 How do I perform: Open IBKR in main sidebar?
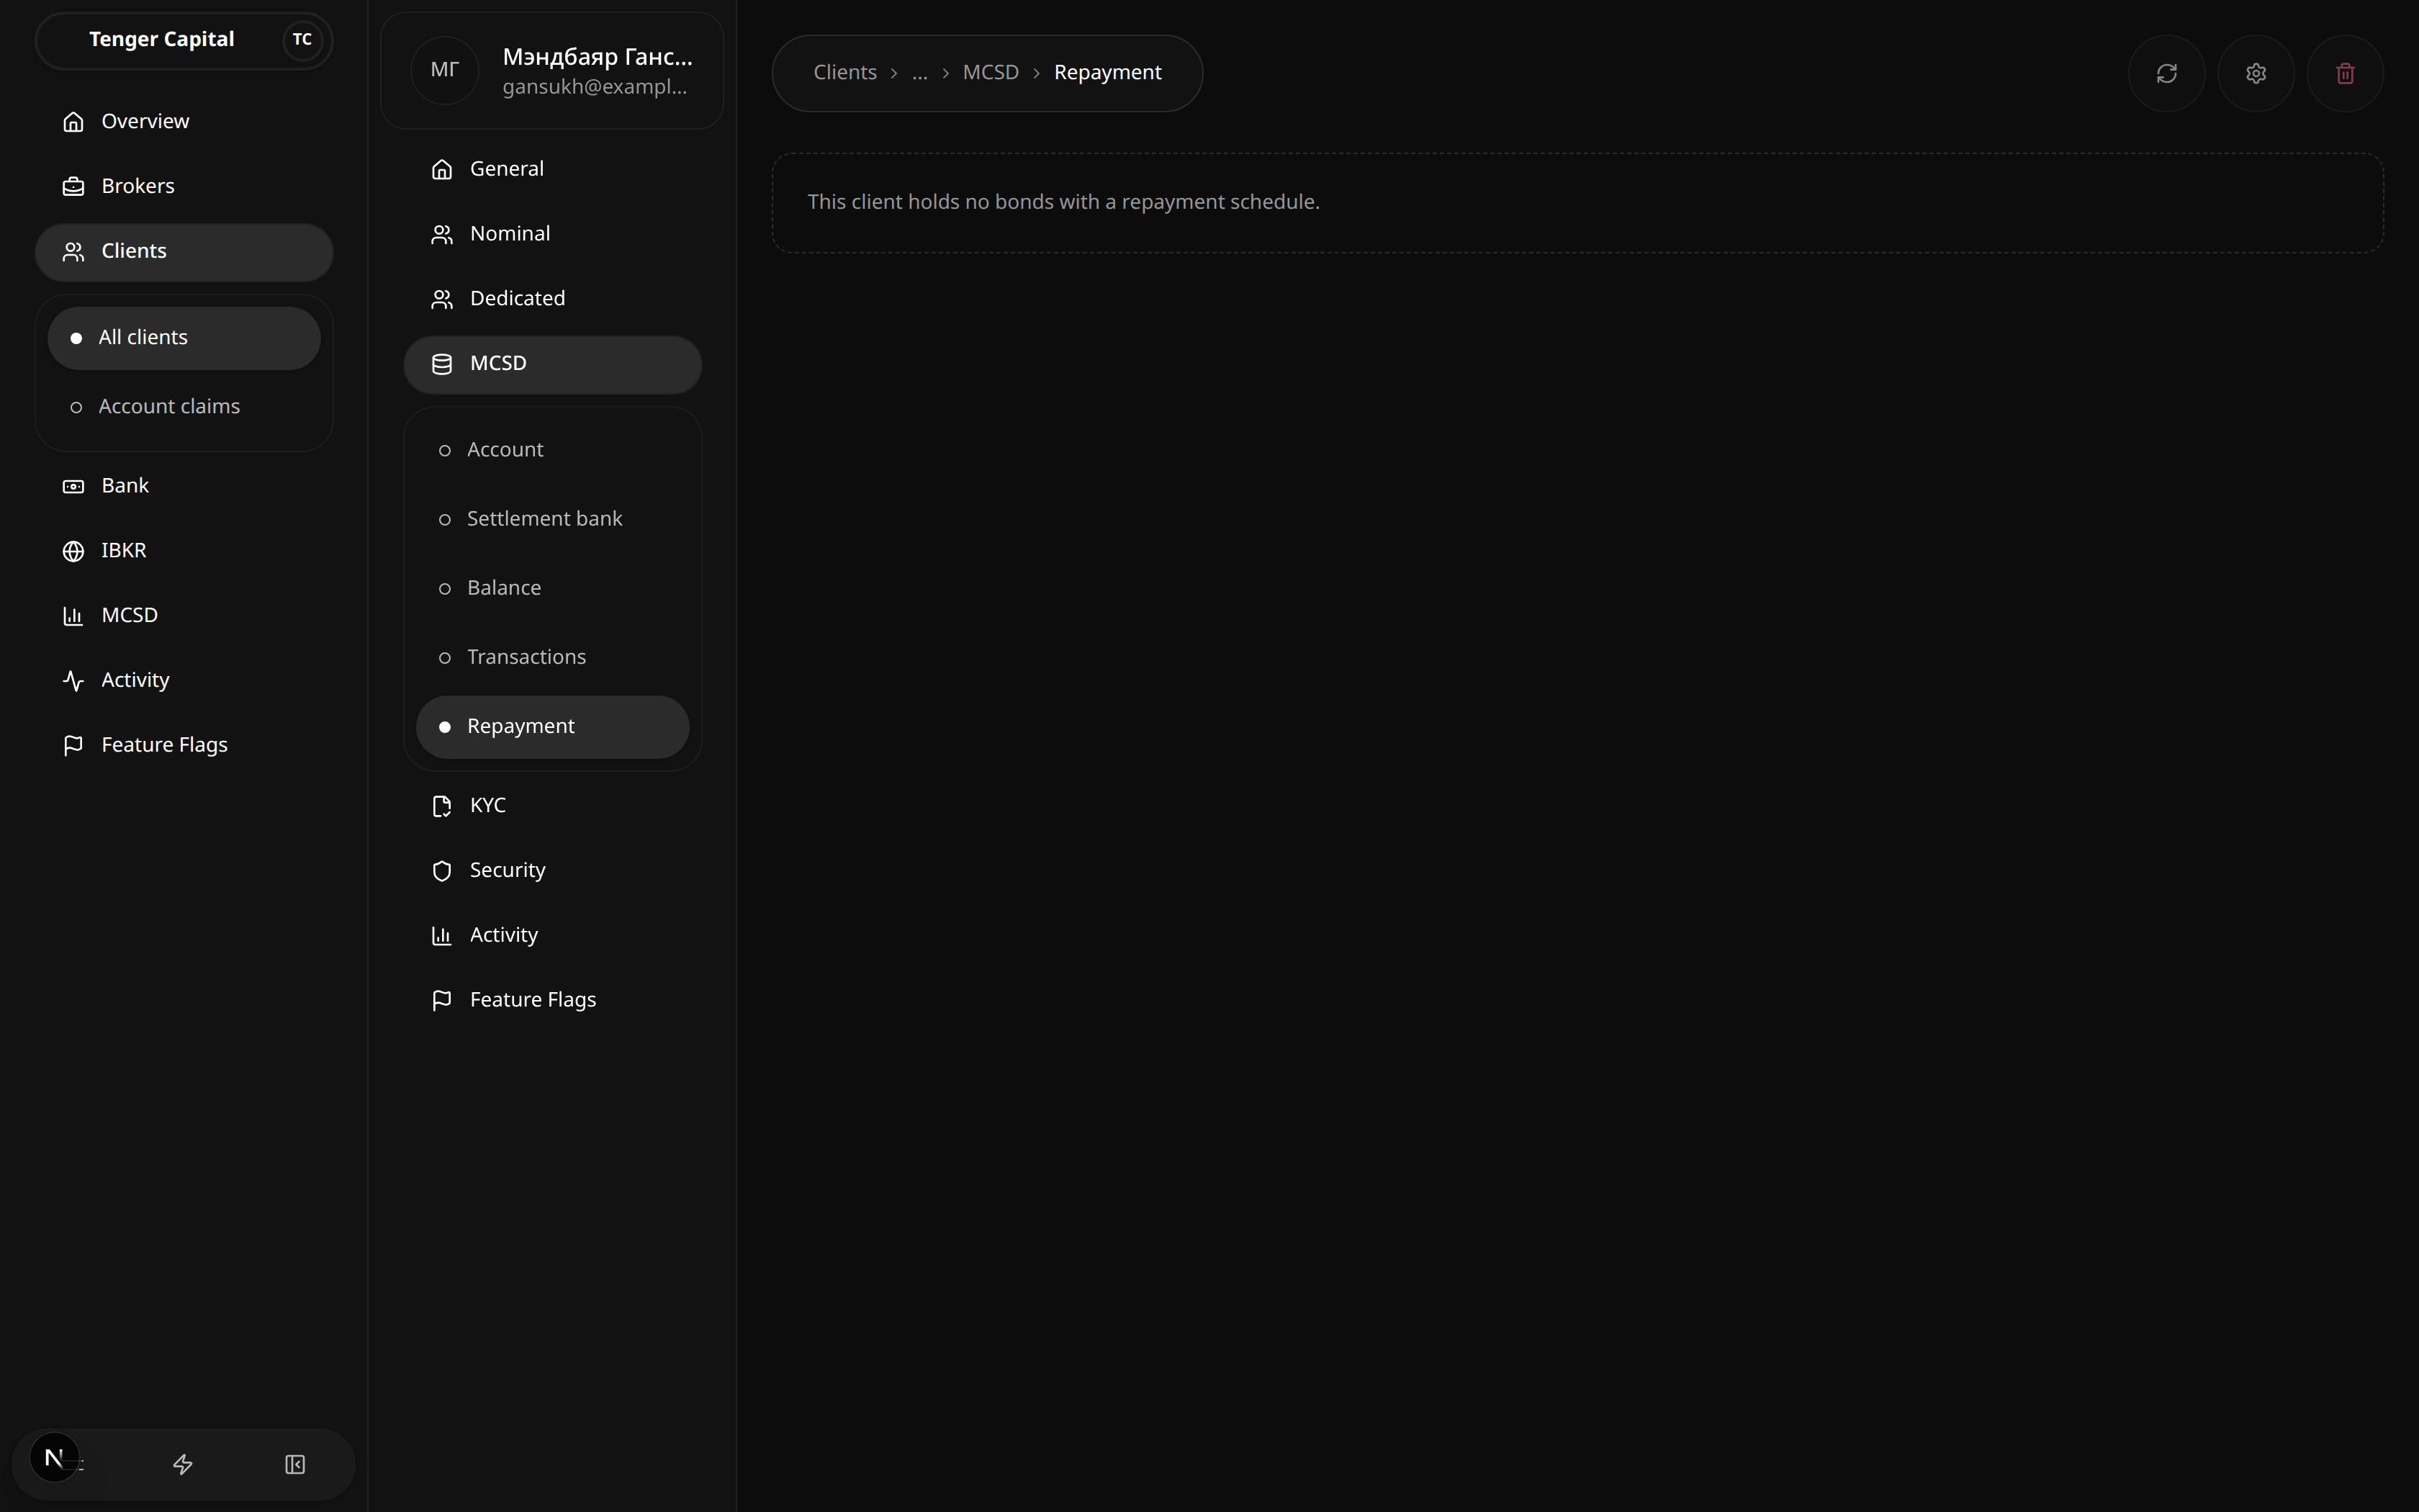tap(184, 551)
